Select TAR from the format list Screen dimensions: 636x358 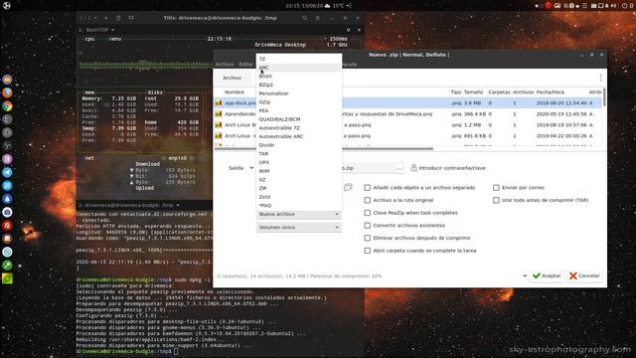tap(298, 153)
